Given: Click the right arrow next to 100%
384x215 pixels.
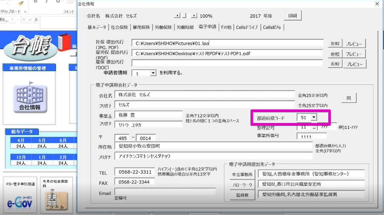Looking at the screenshot, I should tap(193, 16).
